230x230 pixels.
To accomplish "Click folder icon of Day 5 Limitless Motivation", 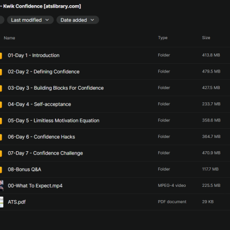I will tap(1, 121).
